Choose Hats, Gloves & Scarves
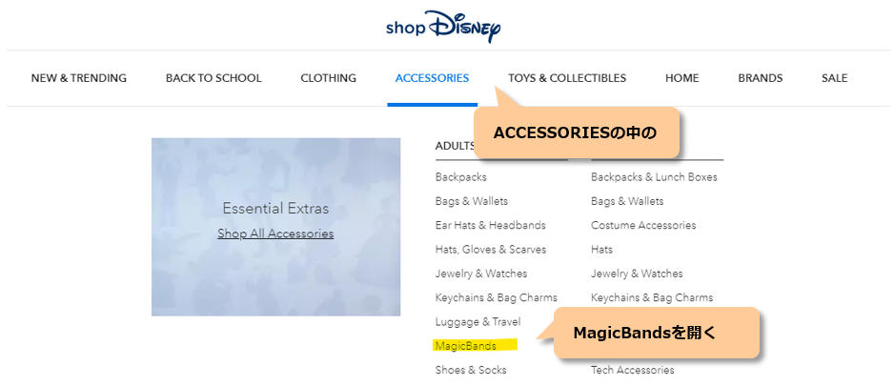 point(490,249)
